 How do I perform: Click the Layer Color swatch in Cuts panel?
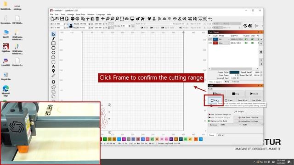[x=234, y=72]
